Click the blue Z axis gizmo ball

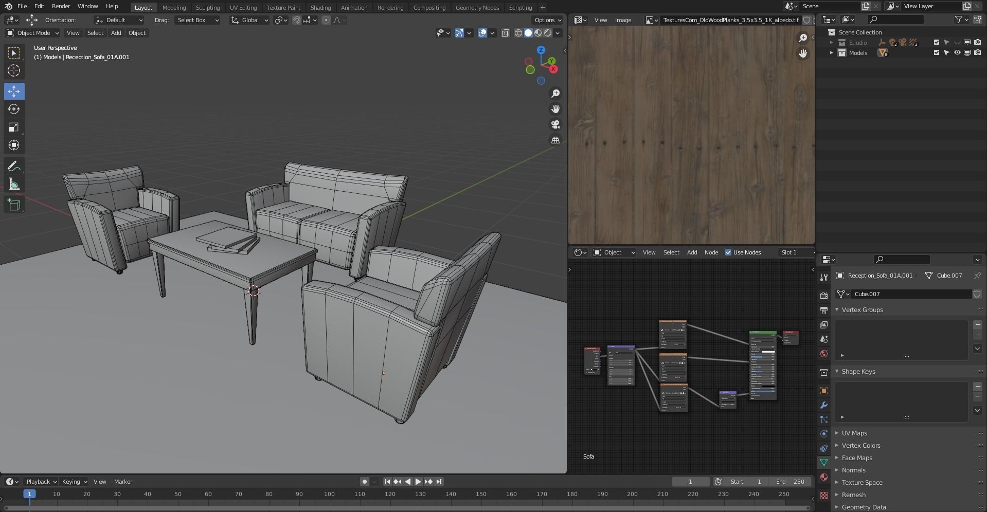[x=541, y=50]
